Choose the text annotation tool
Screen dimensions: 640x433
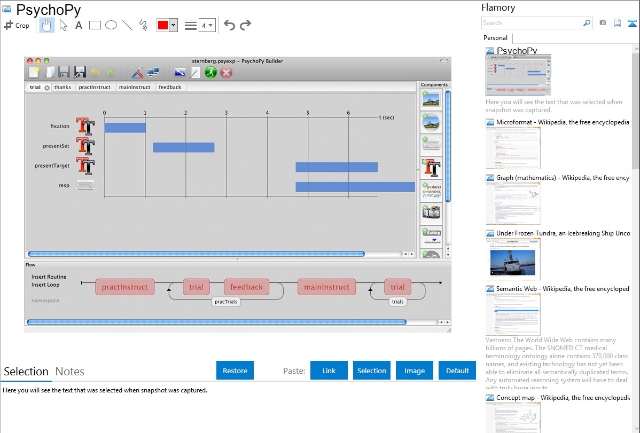point(79,25)
